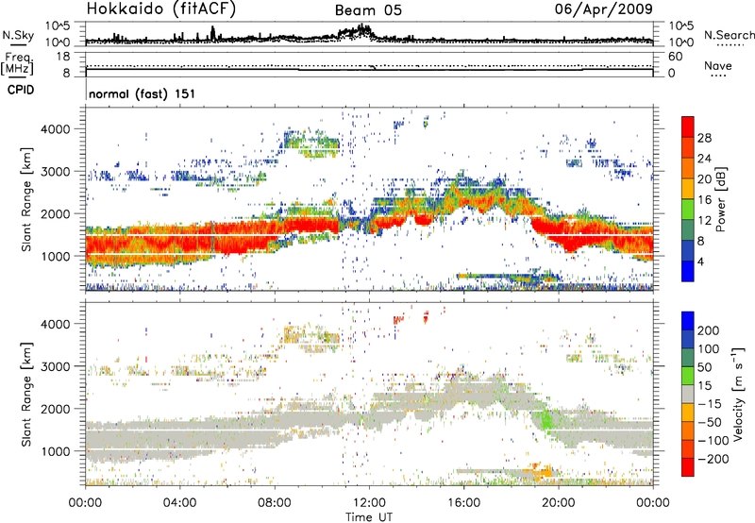Click the 'Nave' legend label
The height and width of the screenshot is (523, 755).
pyautogui.click(x=718, y=66)
